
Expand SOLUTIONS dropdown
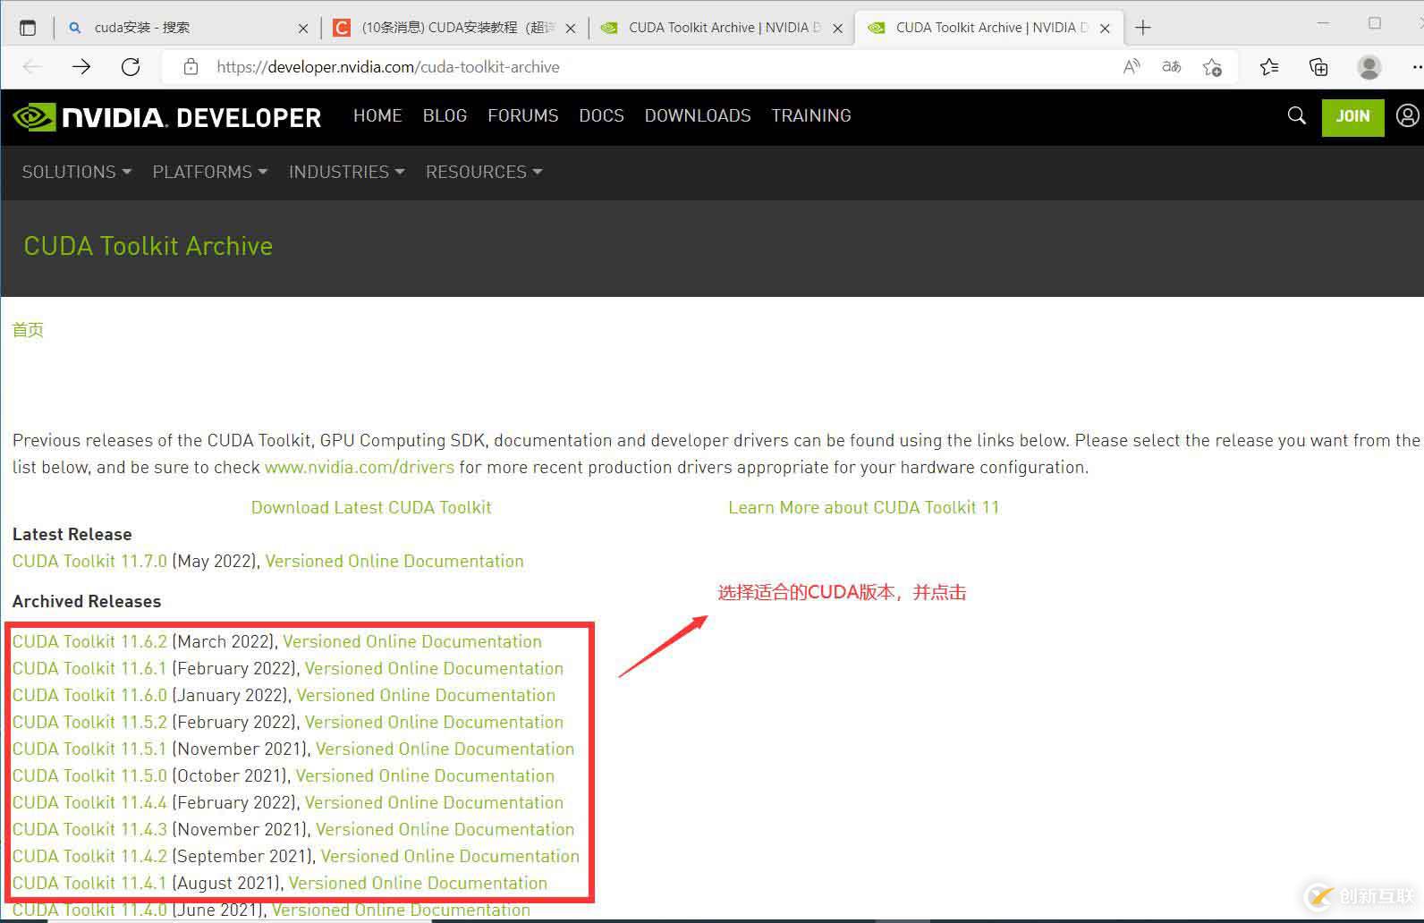click(x=76, y=172)
